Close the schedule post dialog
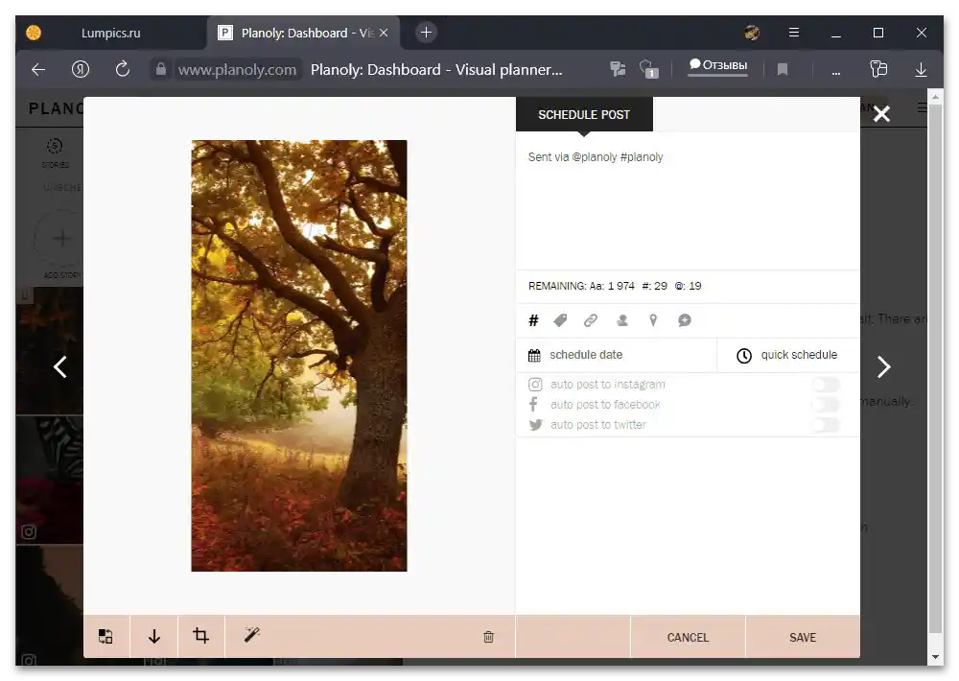 [881, 114]
